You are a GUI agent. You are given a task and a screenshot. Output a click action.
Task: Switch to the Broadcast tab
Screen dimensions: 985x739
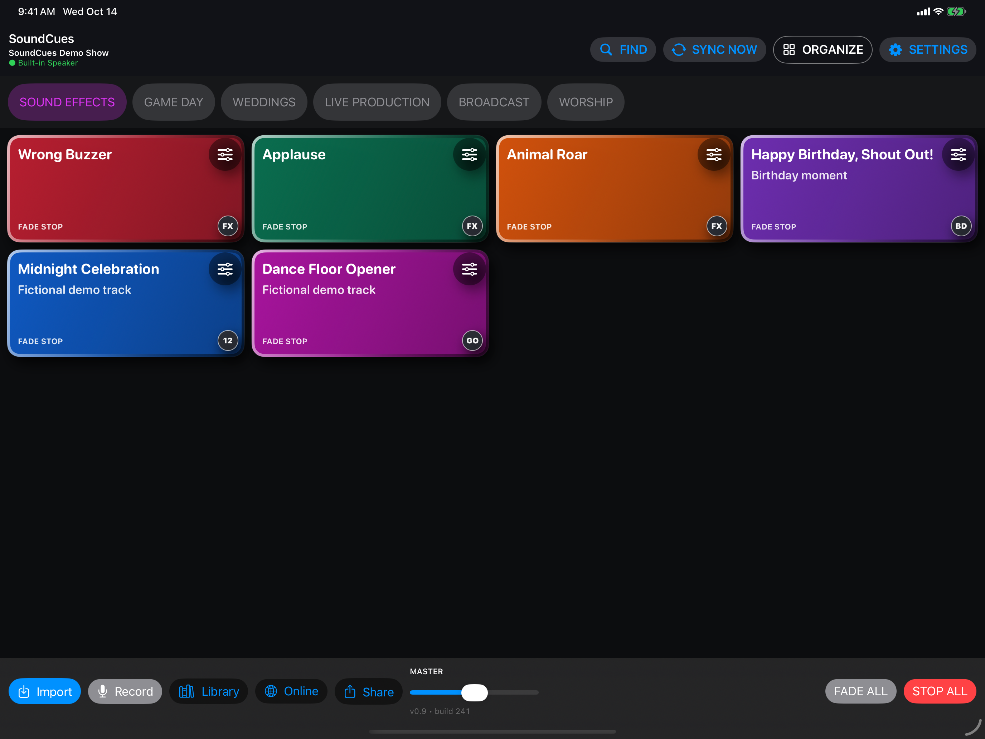click(x=494, y=102)
